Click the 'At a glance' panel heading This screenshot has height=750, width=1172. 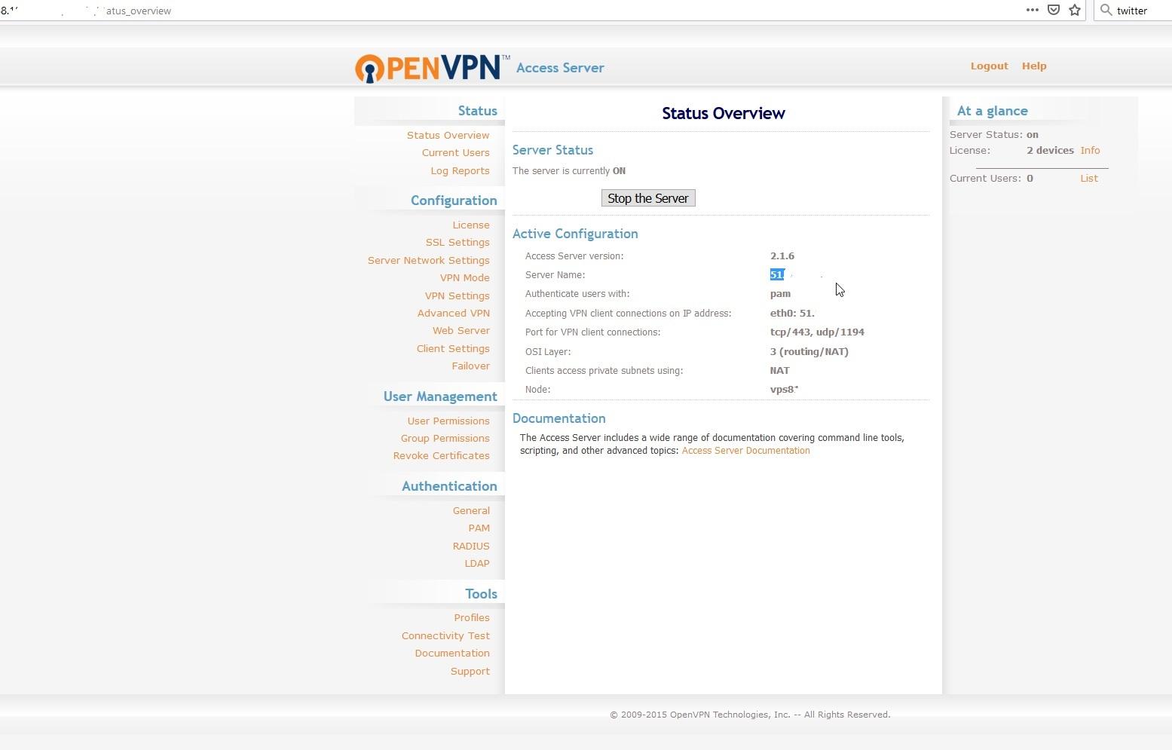tap(992, 111)
